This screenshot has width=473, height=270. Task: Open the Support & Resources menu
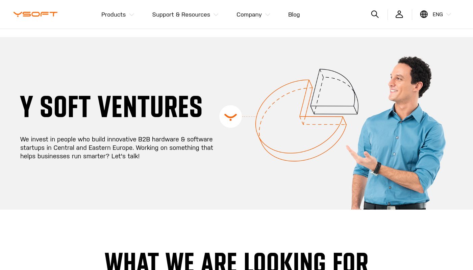[x=181, y=15]
